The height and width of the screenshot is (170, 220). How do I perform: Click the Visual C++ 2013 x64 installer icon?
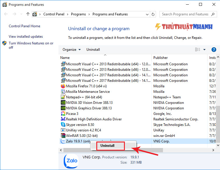[63, 64]
